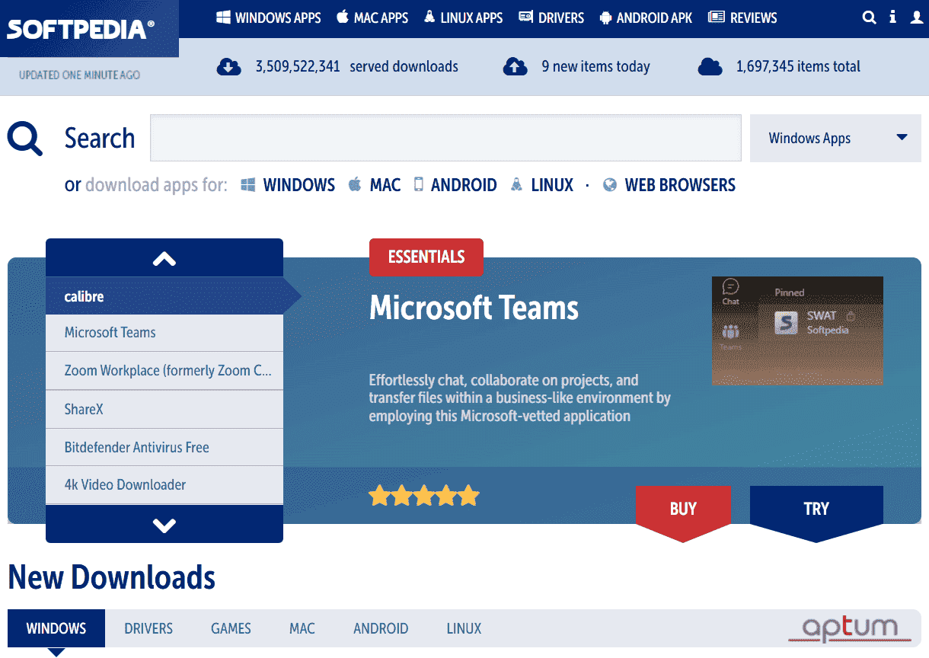
Task: Click the large search magnifier icon
Action: click(25, 139)
